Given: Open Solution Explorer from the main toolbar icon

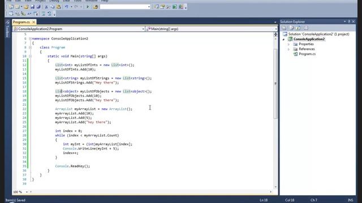Looking at the screenshot, I should click(x=156, y=7).
